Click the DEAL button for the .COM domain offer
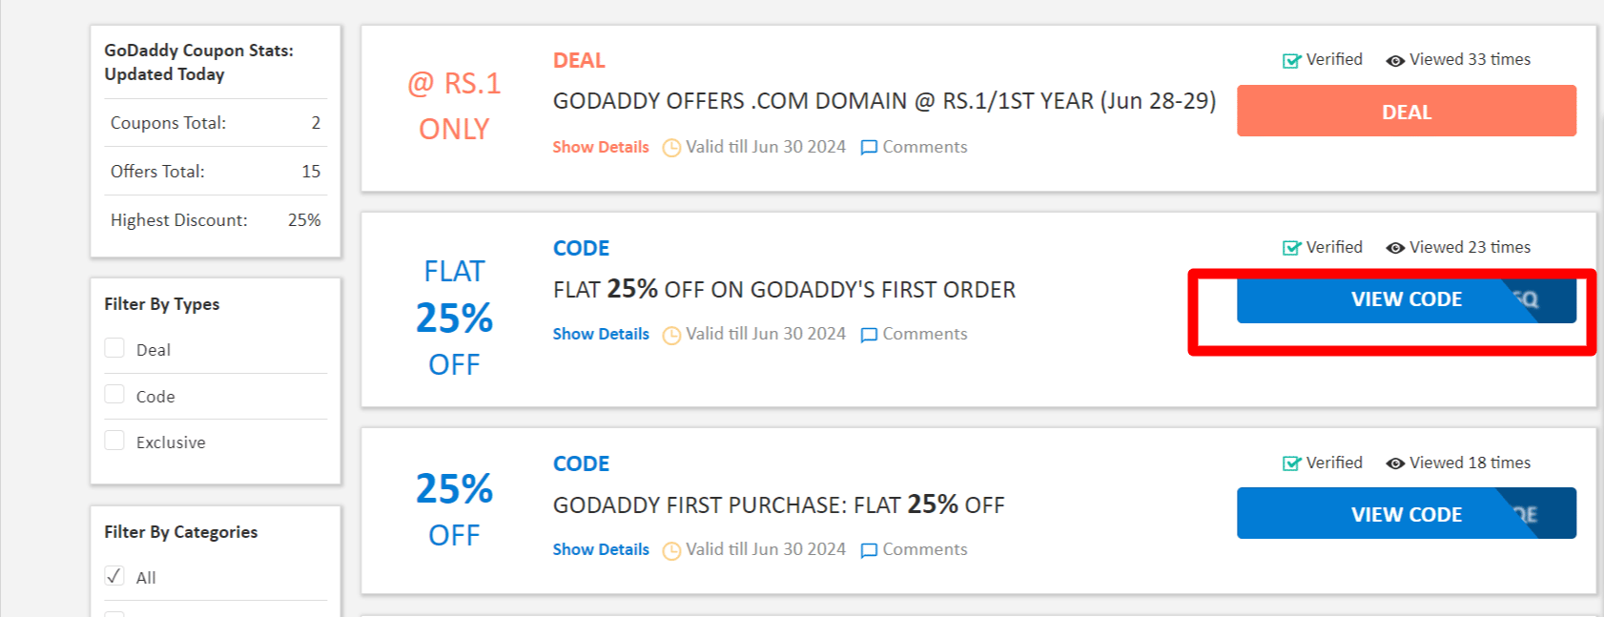Viewport: 1604px width, 617px height. 1405,112
